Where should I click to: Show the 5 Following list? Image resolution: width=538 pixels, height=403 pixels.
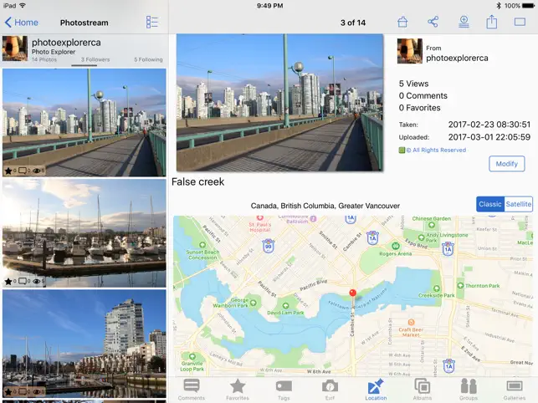148,59
